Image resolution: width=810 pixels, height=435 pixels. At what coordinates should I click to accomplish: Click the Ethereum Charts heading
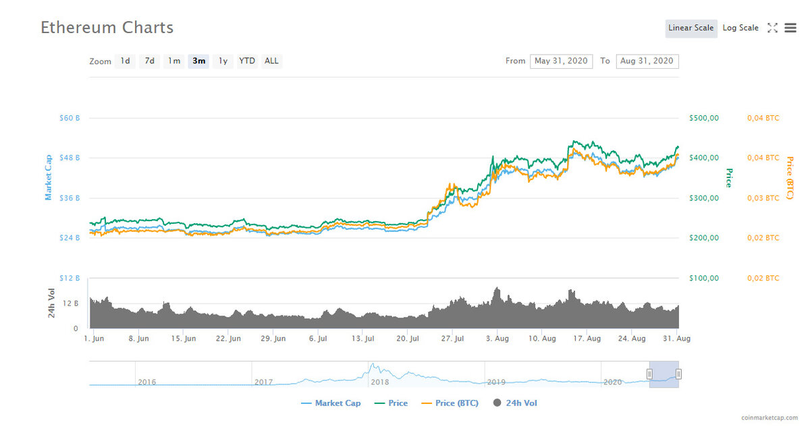pyautogui.click(x=107, y=28)
